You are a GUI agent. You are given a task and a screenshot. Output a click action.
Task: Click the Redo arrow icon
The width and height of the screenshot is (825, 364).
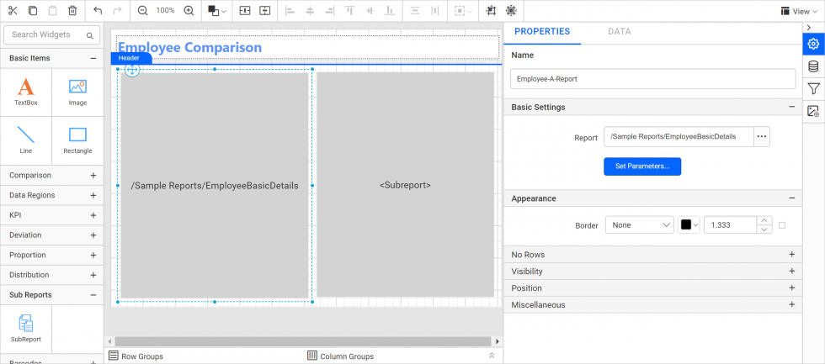click(x=117, y=10)
